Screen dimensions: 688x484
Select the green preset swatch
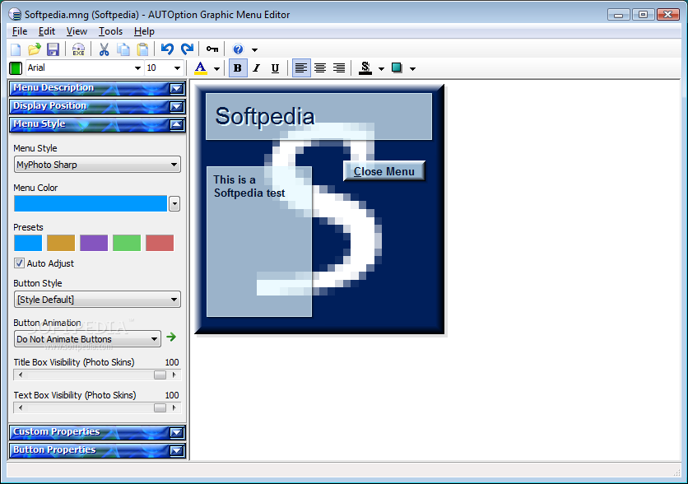coord(127,243)
